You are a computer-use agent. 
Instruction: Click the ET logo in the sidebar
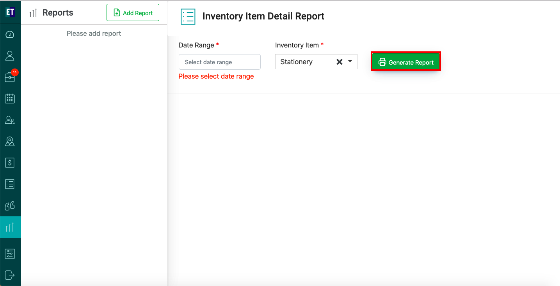point(10,12)
